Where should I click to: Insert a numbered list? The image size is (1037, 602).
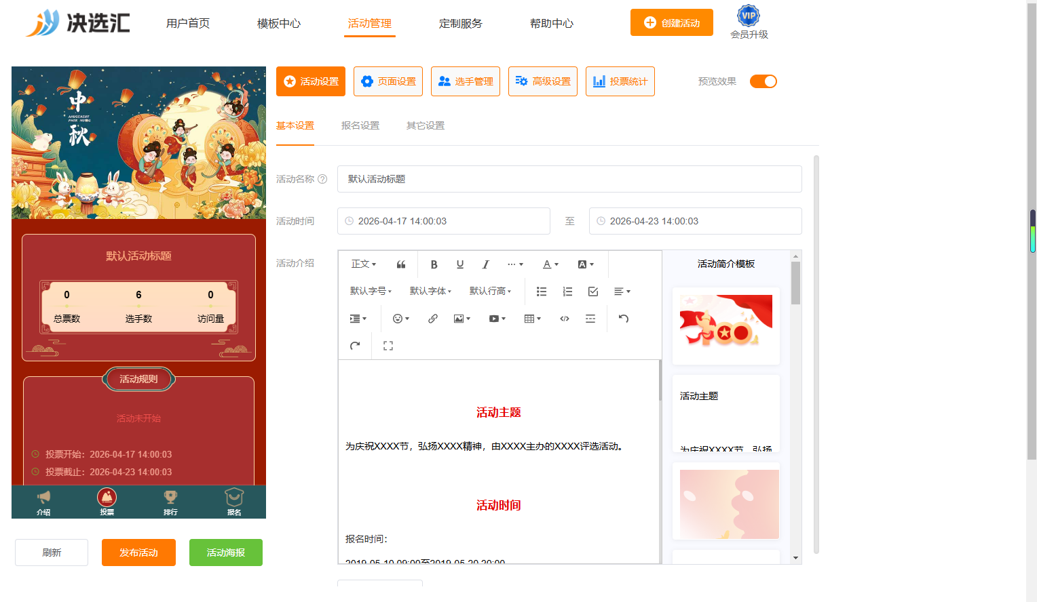567,292
